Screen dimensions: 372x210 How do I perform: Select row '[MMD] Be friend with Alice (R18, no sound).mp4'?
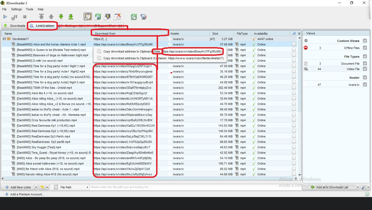(x=149, y=169)
